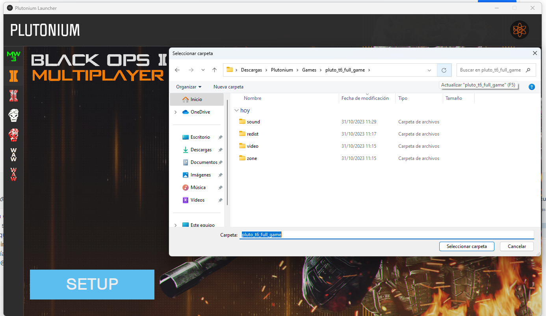Click the blue SETUP button
The image size is (546, 316).
point(92,284)
